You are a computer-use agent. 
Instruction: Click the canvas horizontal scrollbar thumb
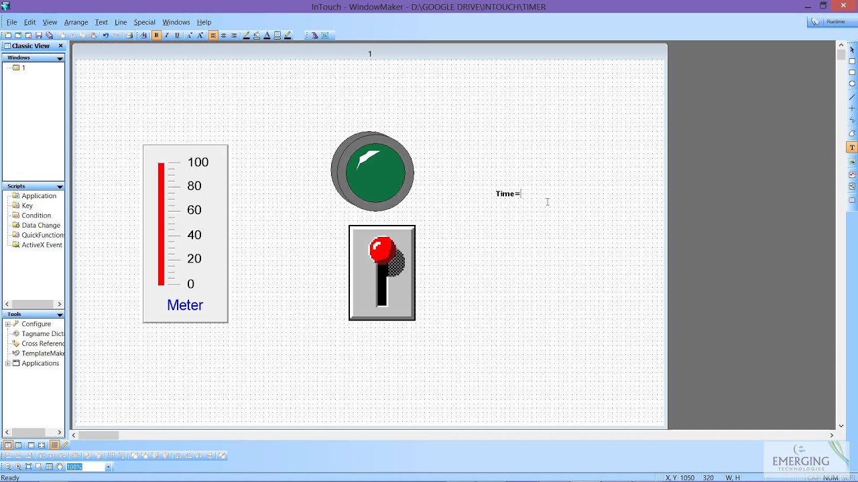(x=99, y=435)
